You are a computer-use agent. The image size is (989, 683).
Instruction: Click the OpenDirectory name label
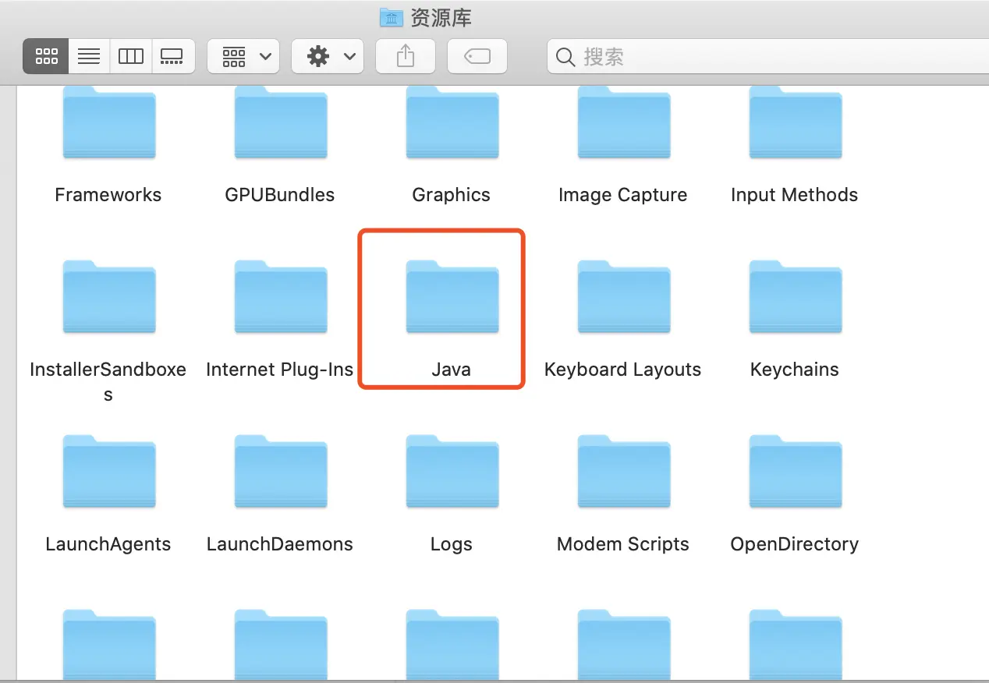(x=795, y=544)
